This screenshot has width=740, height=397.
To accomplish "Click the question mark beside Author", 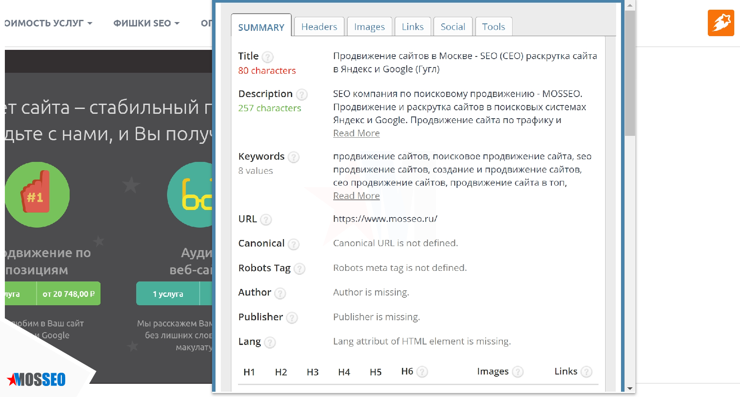I will [280, 293].
